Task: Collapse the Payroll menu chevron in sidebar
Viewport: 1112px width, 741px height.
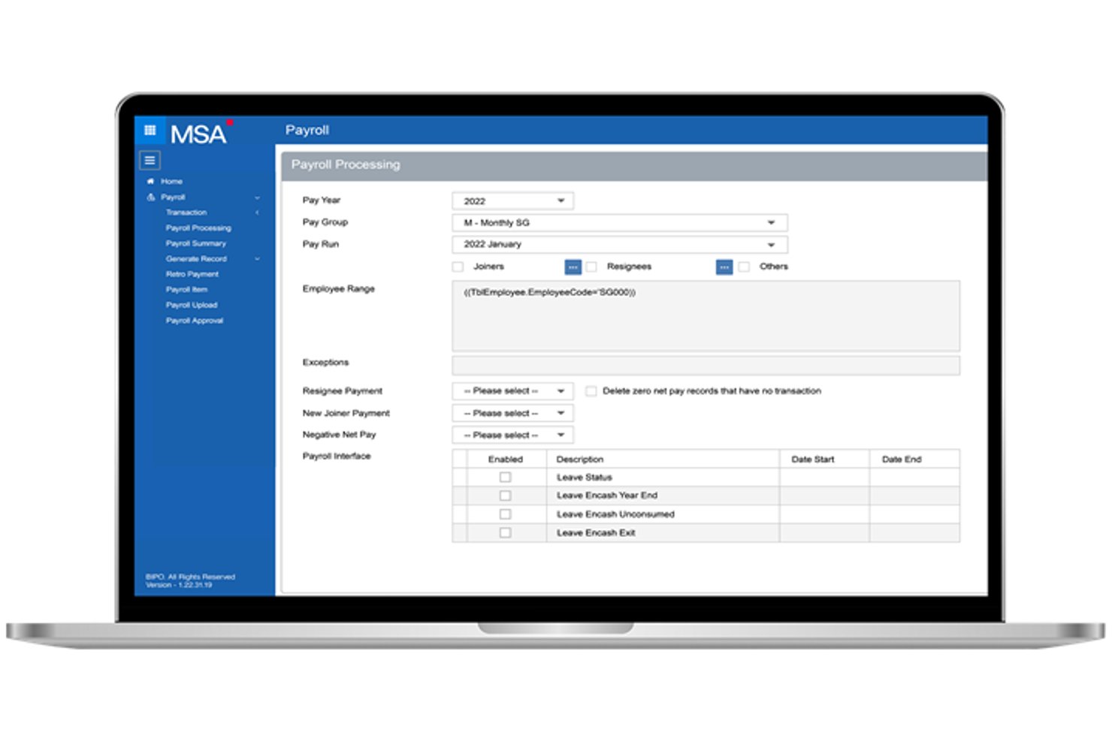Action: tap(257, 197)
